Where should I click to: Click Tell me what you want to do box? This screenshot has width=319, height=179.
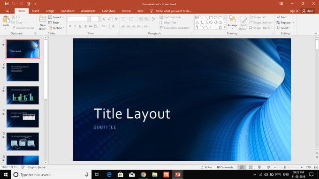(170, 11)
